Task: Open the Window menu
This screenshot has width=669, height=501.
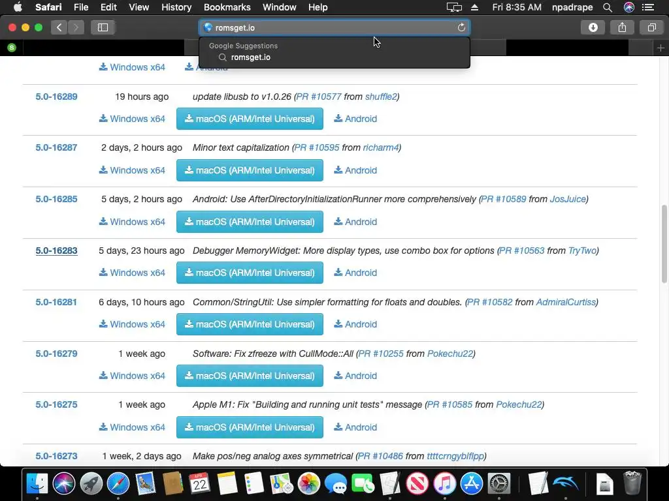Action: coord(279,7)
